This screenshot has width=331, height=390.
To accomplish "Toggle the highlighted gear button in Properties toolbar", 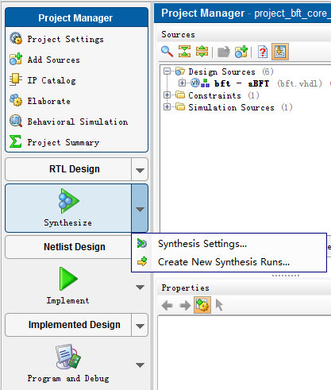I will click(x=202, y=305).
